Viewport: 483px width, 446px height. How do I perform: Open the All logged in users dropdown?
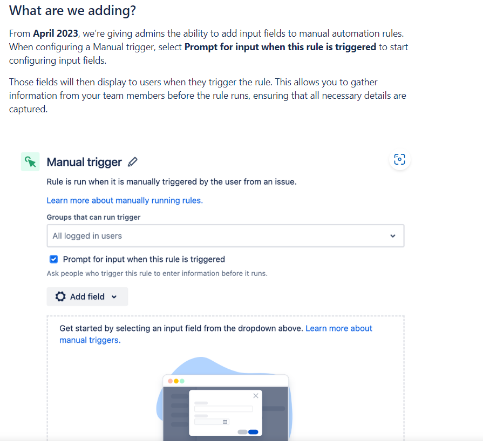click(x=225, y=236)
